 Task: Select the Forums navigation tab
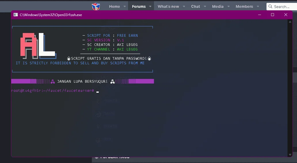[x=139, y=6]
